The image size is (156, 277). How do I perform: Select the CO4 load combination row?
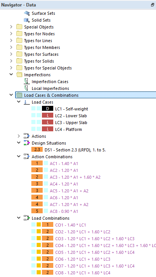pyautogui.click(x=105, y=246)
